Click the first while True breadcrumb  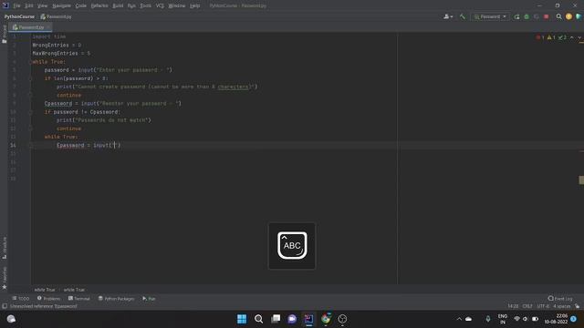(x=45, y=290)
